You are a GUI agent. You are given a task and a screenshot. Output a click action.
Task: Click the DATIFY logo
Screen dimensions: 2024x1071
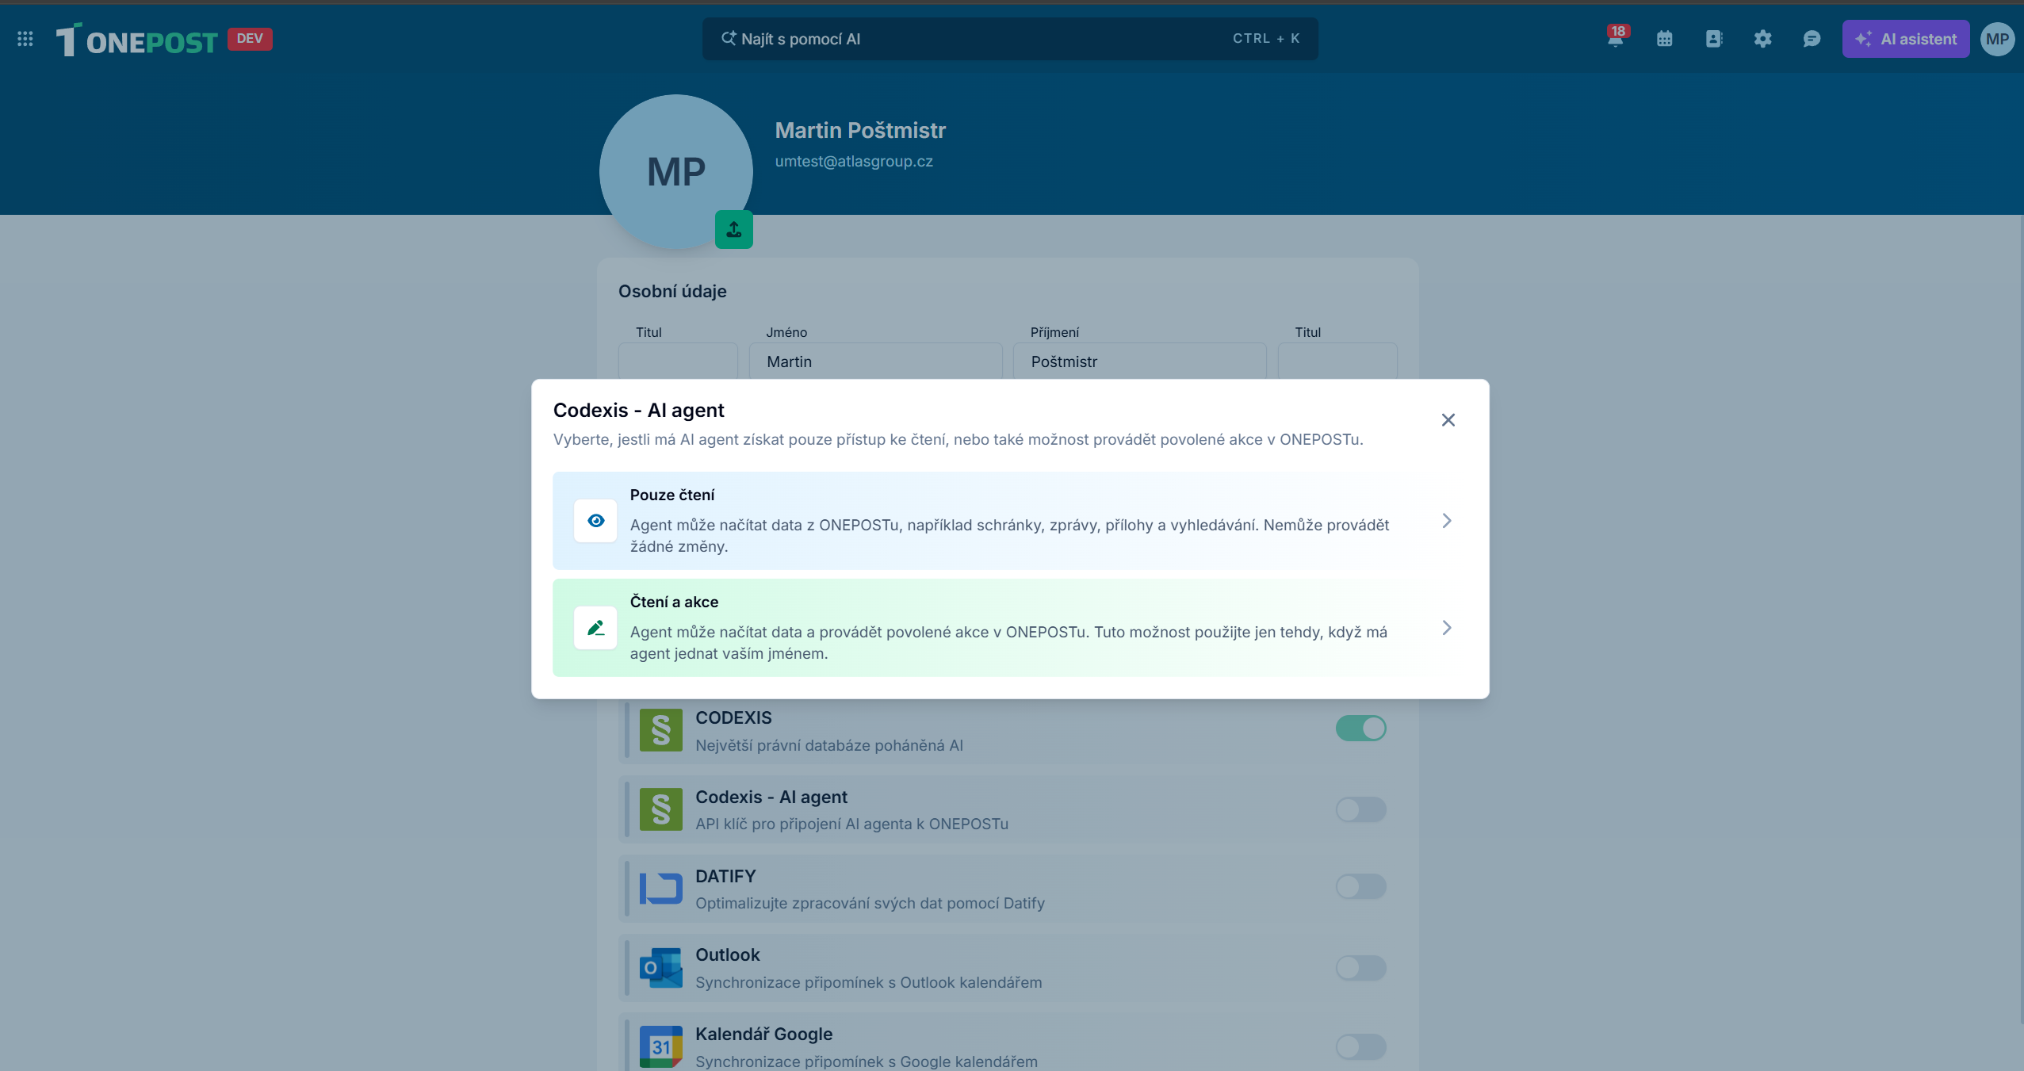pos(661,889)
